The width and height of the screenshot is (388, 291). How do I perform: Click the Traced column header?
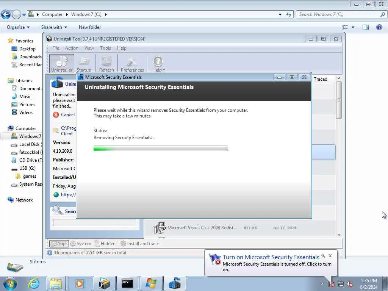point(321,79)
